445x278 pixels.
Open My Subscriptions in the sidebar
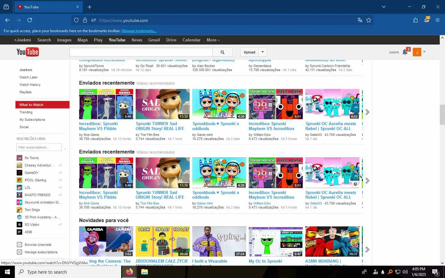32,120
